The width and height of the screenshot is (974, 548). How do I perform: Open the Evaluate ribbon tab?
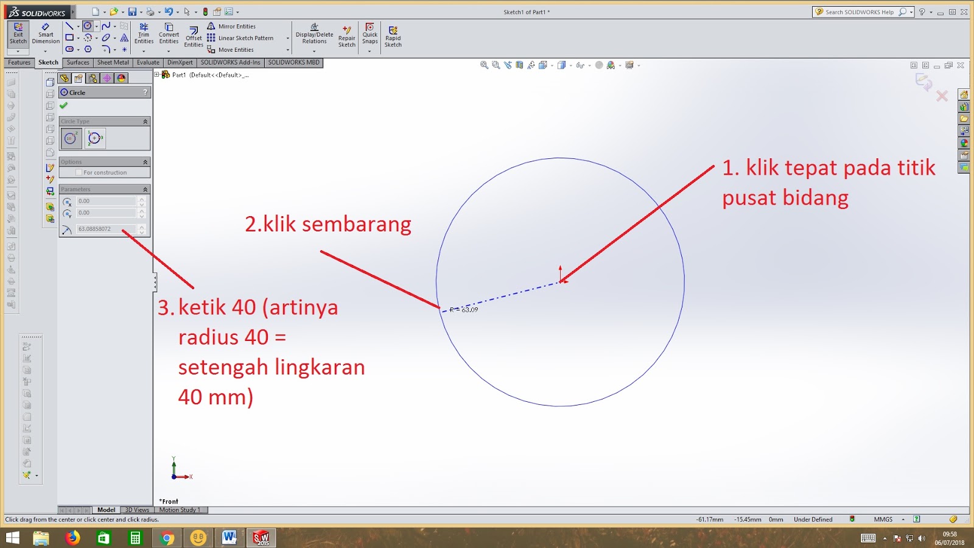[x=148, y=62]
